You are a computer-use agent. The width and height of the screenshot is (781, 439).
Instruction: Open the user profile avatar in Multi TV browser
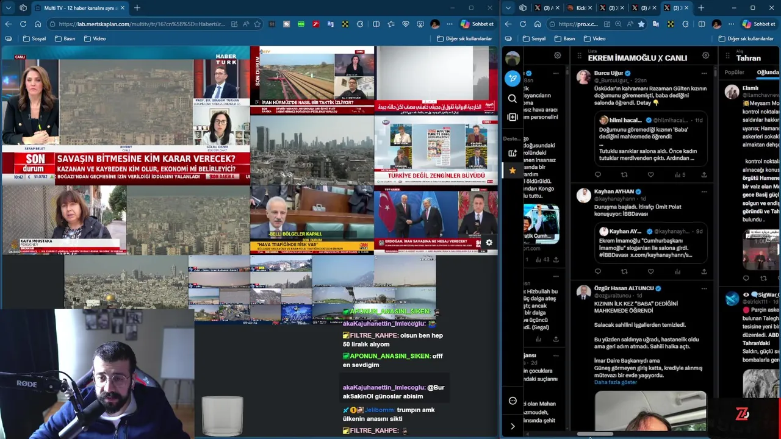tap(434, 24)
